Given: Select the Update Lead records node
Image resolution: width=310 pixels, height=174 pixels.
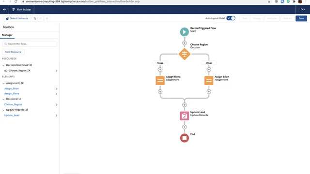Looking at the screenshot, I should coord(184,116).
